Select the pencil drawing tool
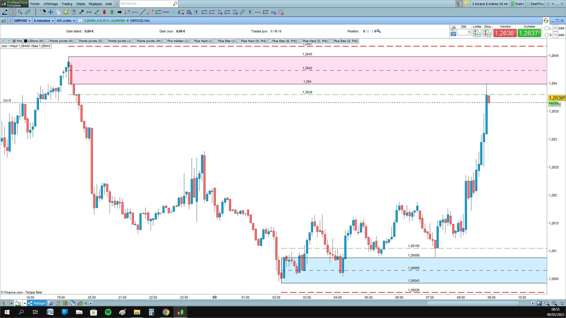 5,12
